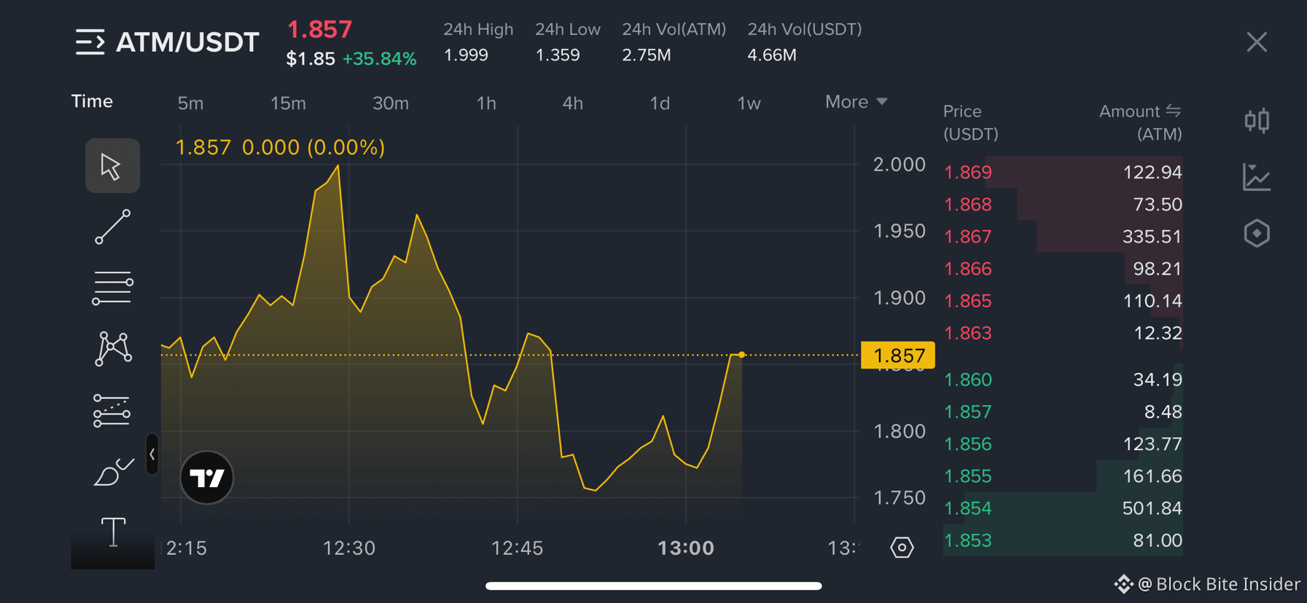Select bid price 1.856 in order book
The width and height of the screenshot is (1307, 603).
pyautogui.click(x=967, y=443)
